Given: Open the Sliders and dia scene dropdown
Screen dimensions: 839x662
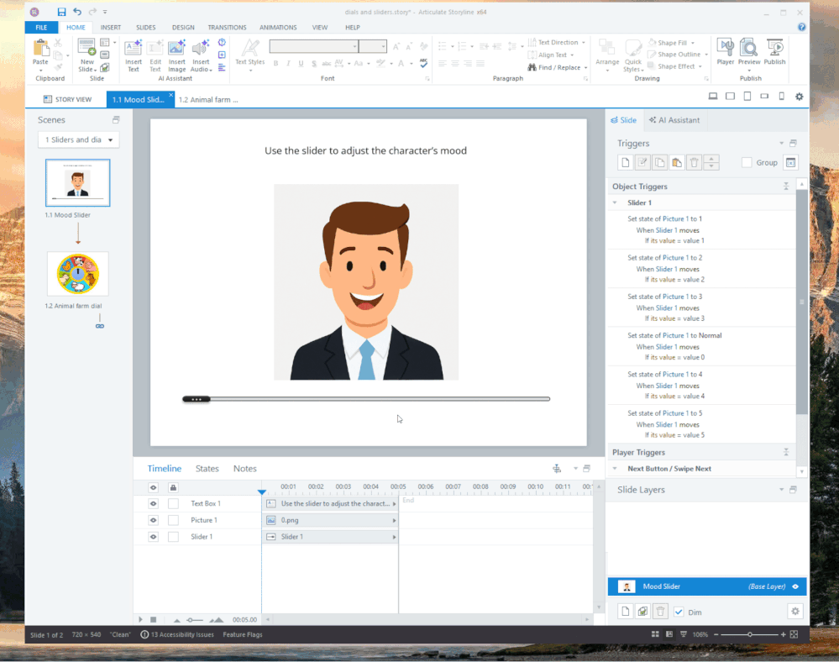Looking at the screenshot, I should [79, 139].
